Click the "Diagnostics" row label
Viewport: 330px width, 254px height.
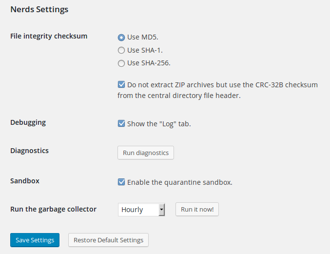[x=29, y=151]
